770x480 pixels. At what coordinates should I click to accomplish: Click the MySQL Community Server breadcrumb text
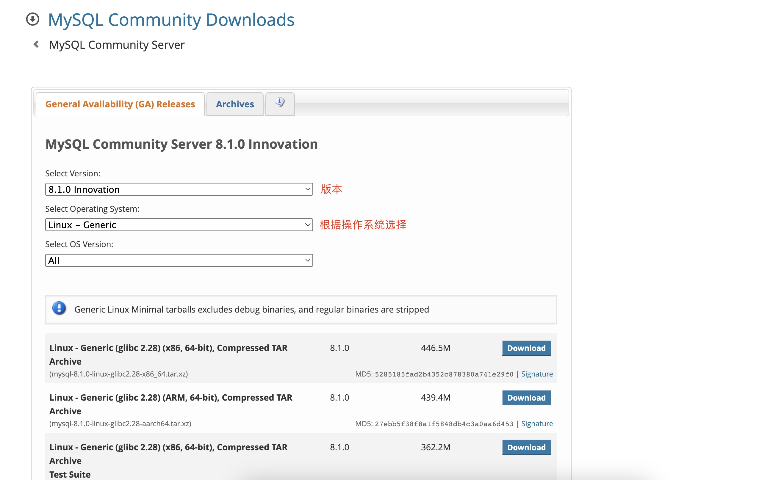[117, 45]
